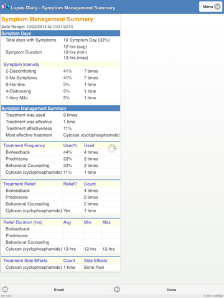Screen dimensions: 224x298
Task: Click the Treatment Frequency heading
Action: pyautogui.click(x=24, y=145)
